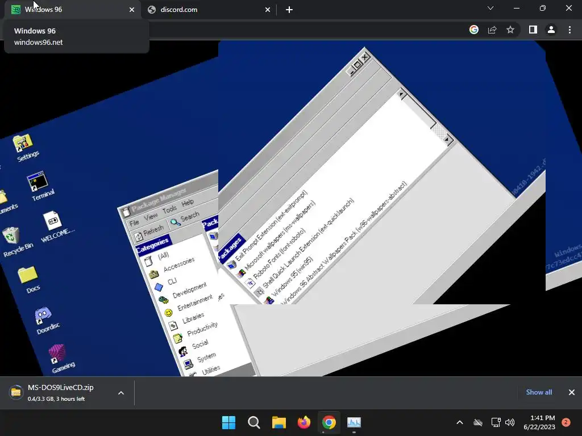Screen dimensions: 582x436
Task: Open the View menu in Package Manager
Action: 151,216
